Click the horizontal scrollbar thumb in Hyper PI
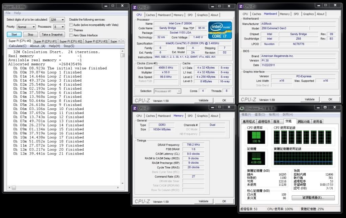This screenshot has width=346, height=218. pyautogui.click(x=14, y=188)
